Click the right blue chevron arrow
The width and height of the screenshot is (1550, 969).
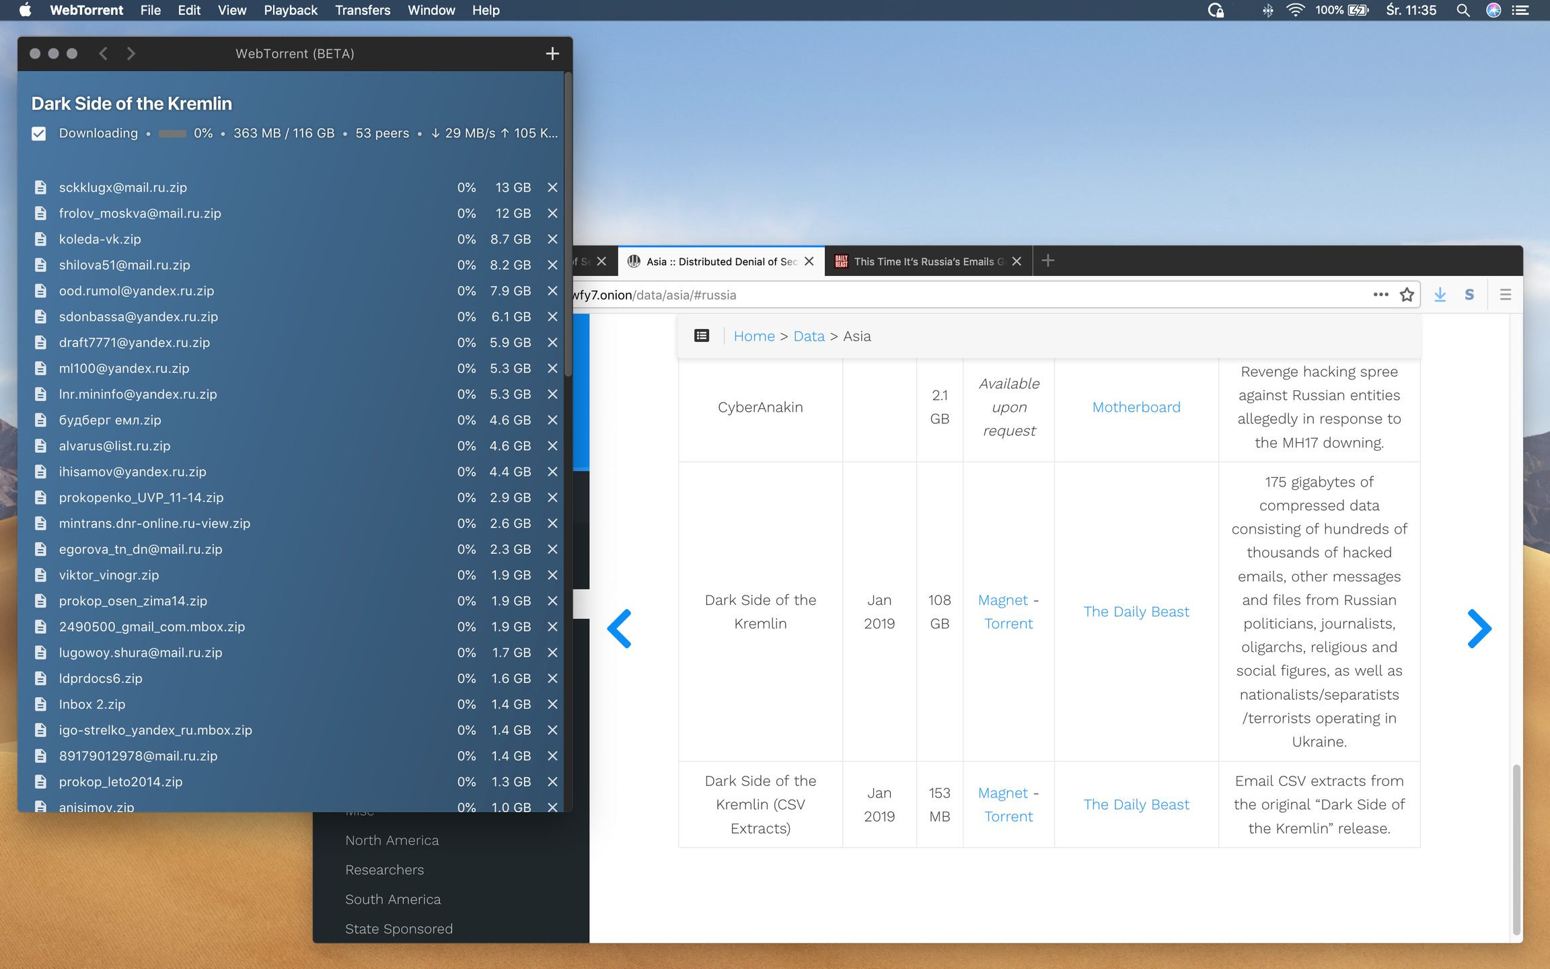click(x=1479, y=629)
